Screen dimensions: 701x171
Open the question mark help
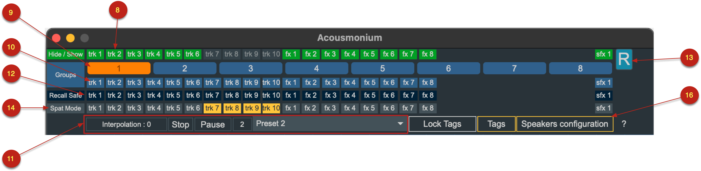click(x=624, y=124)
